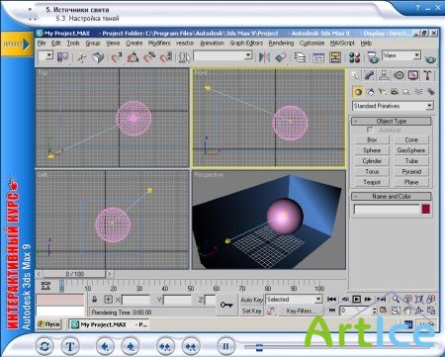The height and width of the screenshot is (357, 445).
Task: Click the Teapot primitive button
Action: 372,182
